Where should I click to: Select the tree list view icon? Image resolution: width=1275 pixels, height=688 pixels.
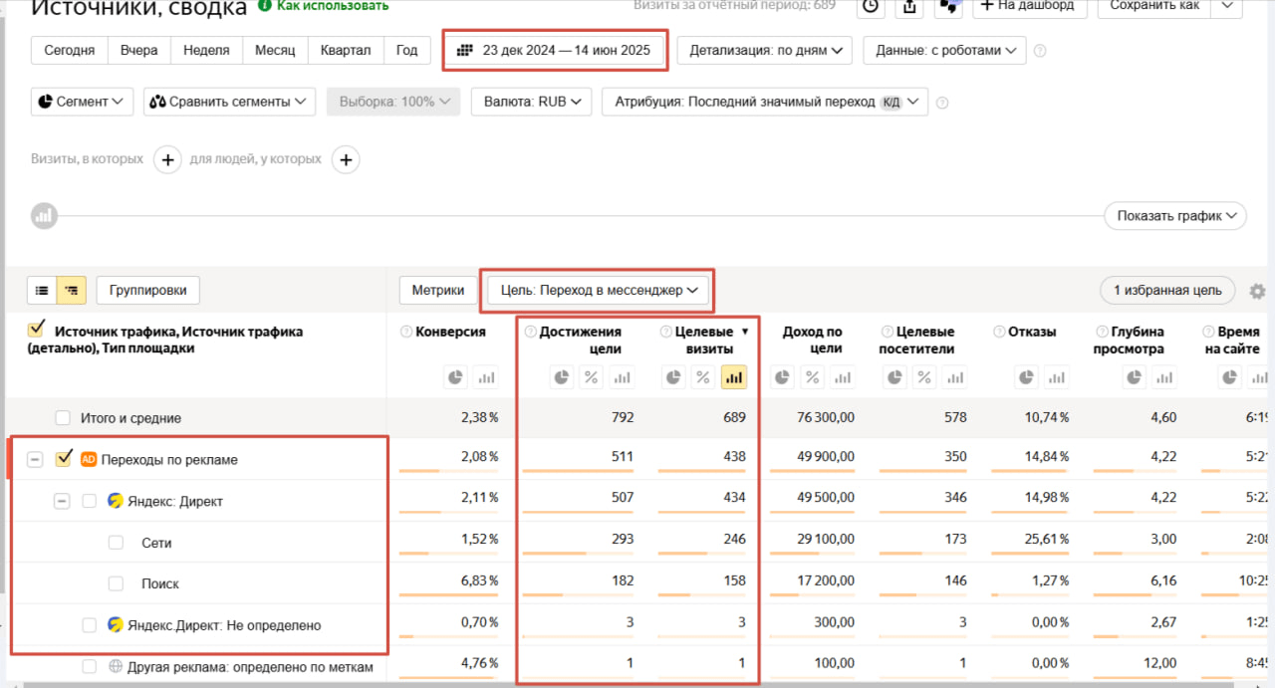(x=71, y=291)
